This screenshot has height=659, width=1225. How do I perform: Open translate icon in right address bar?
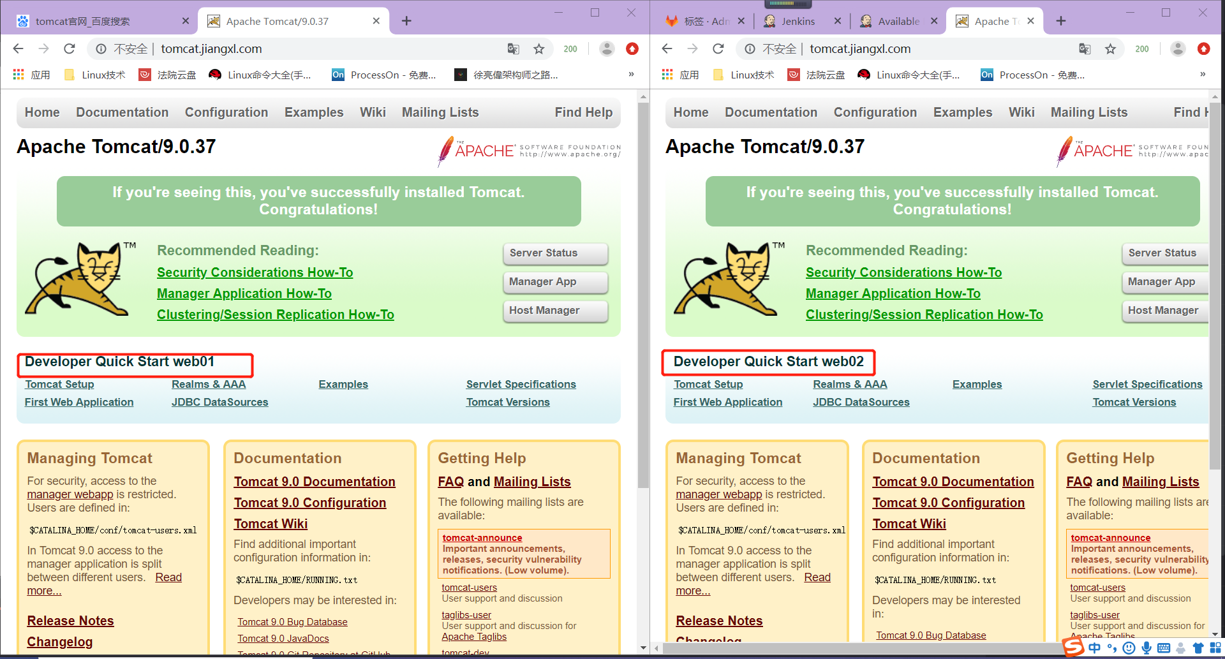point(1085,48)
